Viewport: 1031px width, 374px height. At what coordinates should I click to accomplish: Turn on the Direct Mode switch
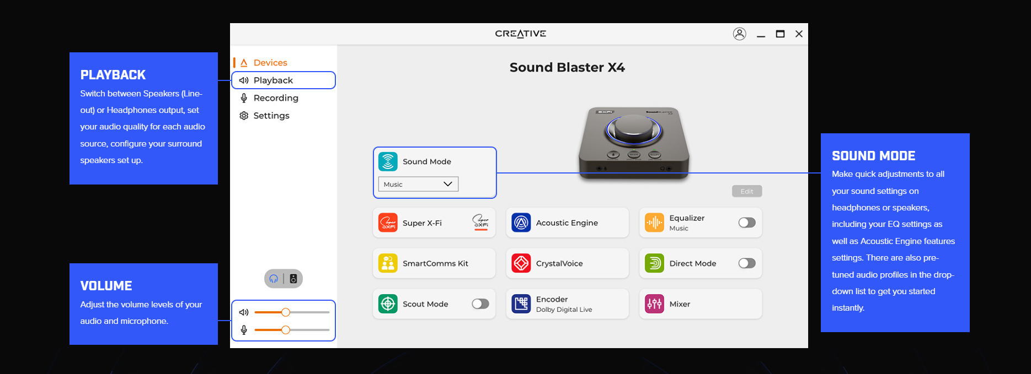click(746, 263)
